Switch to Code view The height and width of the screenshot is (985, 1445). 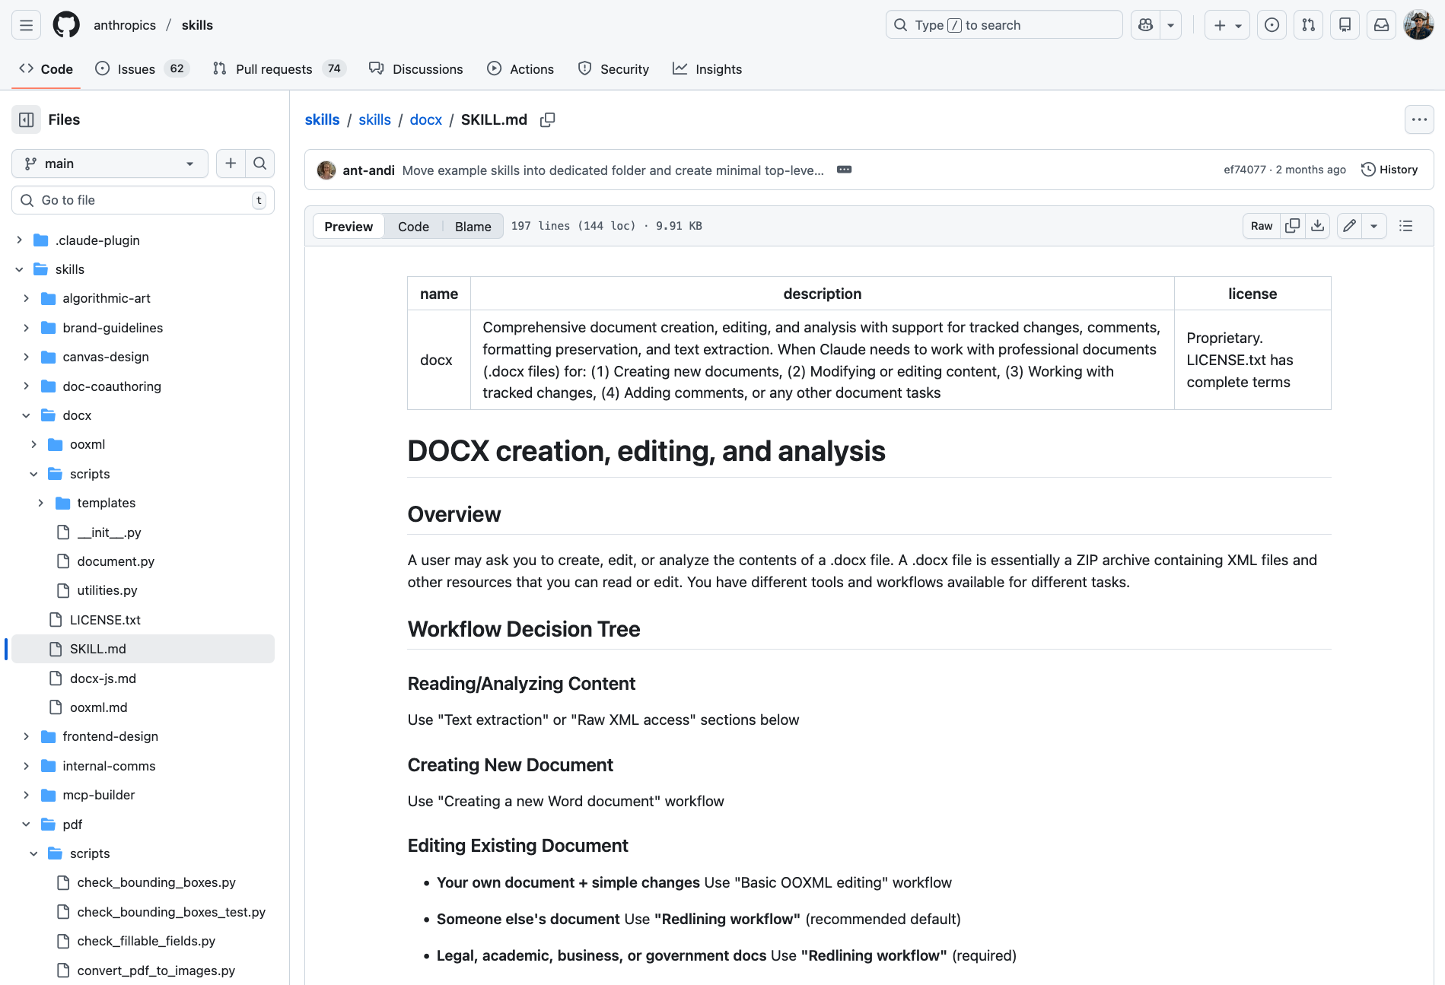(x=413, y=227)
